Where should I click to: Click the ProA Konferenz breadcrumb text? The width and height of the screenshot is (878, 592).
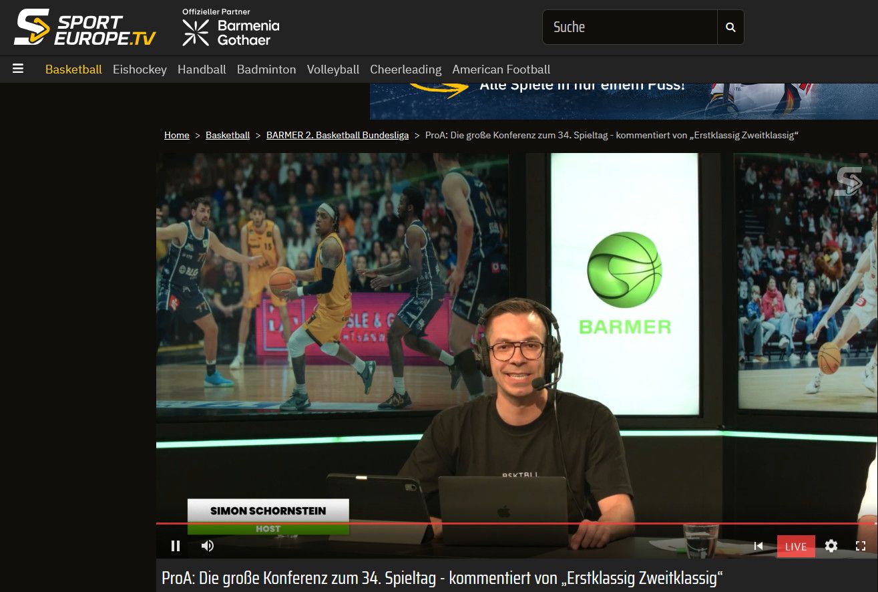click(x=612, y=135)
